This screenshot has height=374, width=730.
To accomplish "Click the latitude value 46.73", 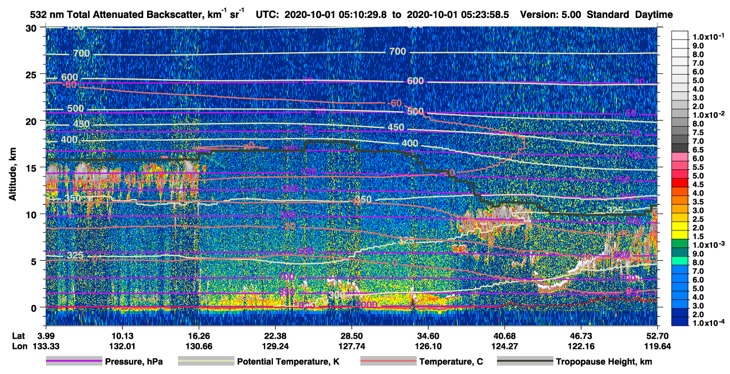I will click(x=582, y=335).
